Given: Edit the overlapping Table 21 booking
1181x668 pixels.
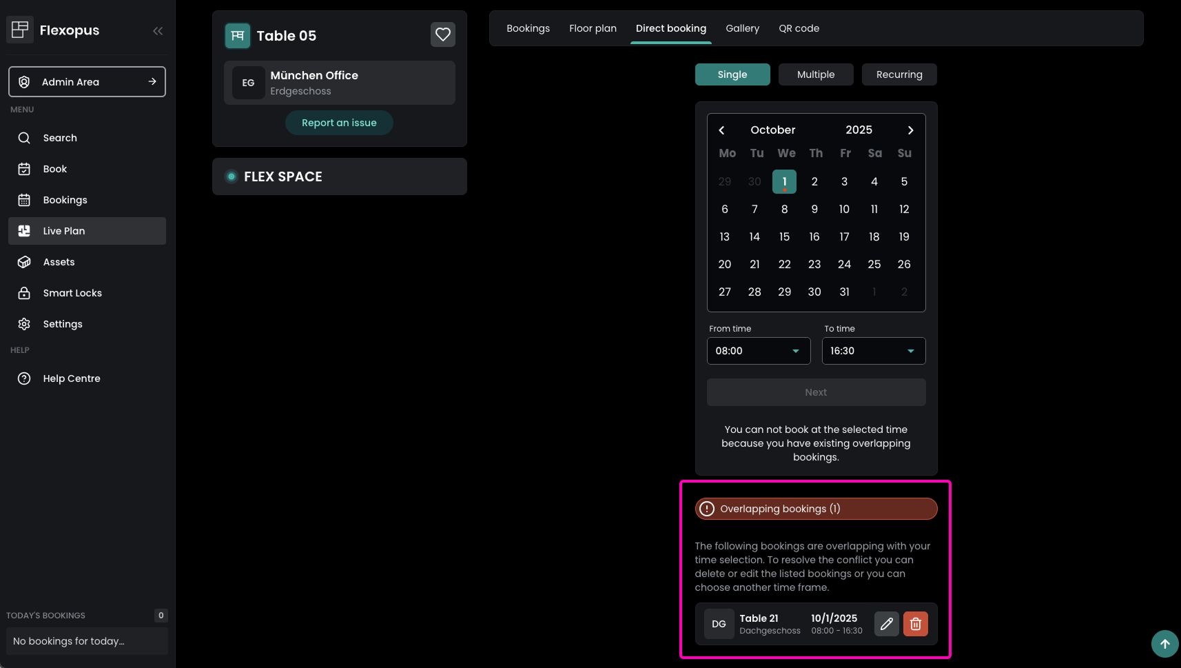Looking at the screenshot, I should pyautogui.click(x=886, y=624).
